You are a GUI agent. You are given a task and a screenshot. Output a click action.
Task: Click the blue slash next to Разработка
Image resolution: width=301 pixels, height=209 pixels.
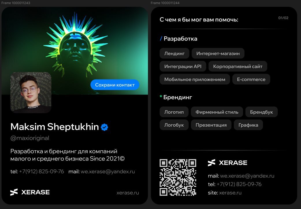(161, 39)
